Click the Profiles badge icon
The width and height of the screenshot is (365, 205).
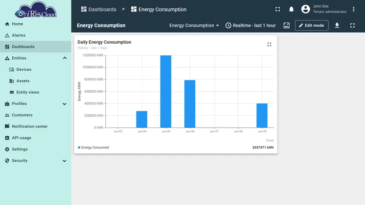coord(7,104)
